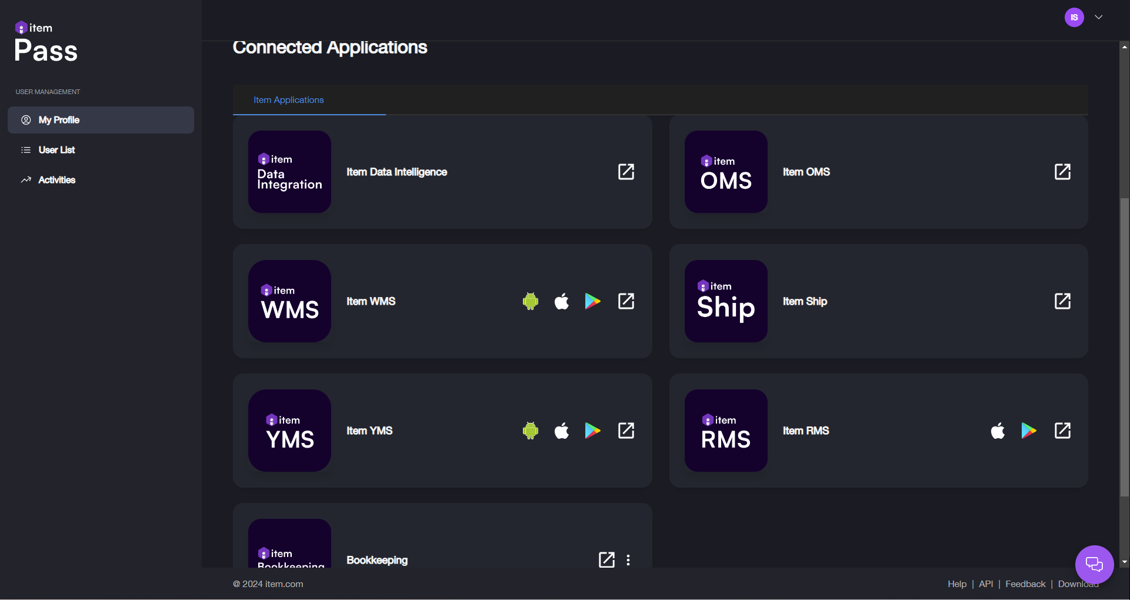The width and height of the screenshot is (1130, 600).
Task: Click Apple icon for Item YMS
Action: (562, 431)
